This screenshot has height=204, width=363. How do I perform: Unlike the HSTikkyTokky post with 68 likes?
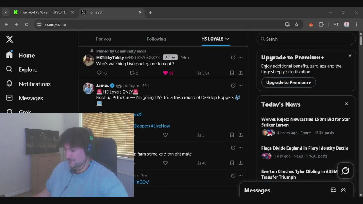tap(165, 73)
